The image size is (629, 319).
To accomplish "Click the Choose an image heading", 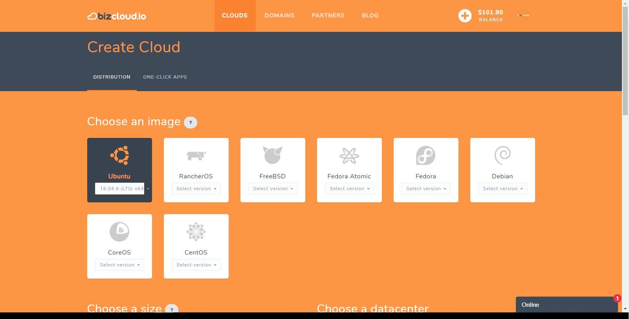I will (x=134, y=122).
